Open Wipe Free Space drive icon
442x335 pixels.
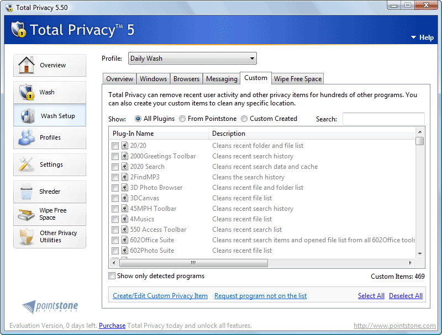tap(26, 214)
